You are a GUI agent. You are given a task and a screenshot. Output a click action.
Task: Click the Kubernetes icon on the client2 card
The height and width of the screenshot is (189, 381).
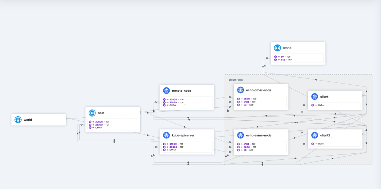point(315,135)
